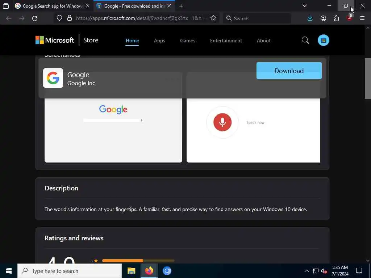This screenshot has width=371, height=278.
Task: Click the muted volume tray icon
Action: coord(324,271)
